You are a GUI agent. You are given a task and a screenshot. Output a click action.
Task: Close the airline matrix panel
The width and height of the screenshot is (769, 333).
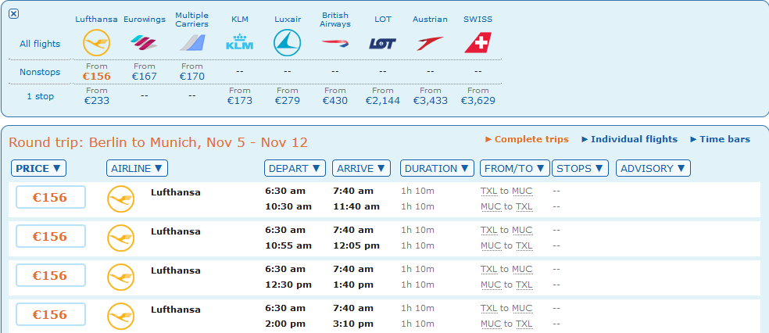point(14,14)
